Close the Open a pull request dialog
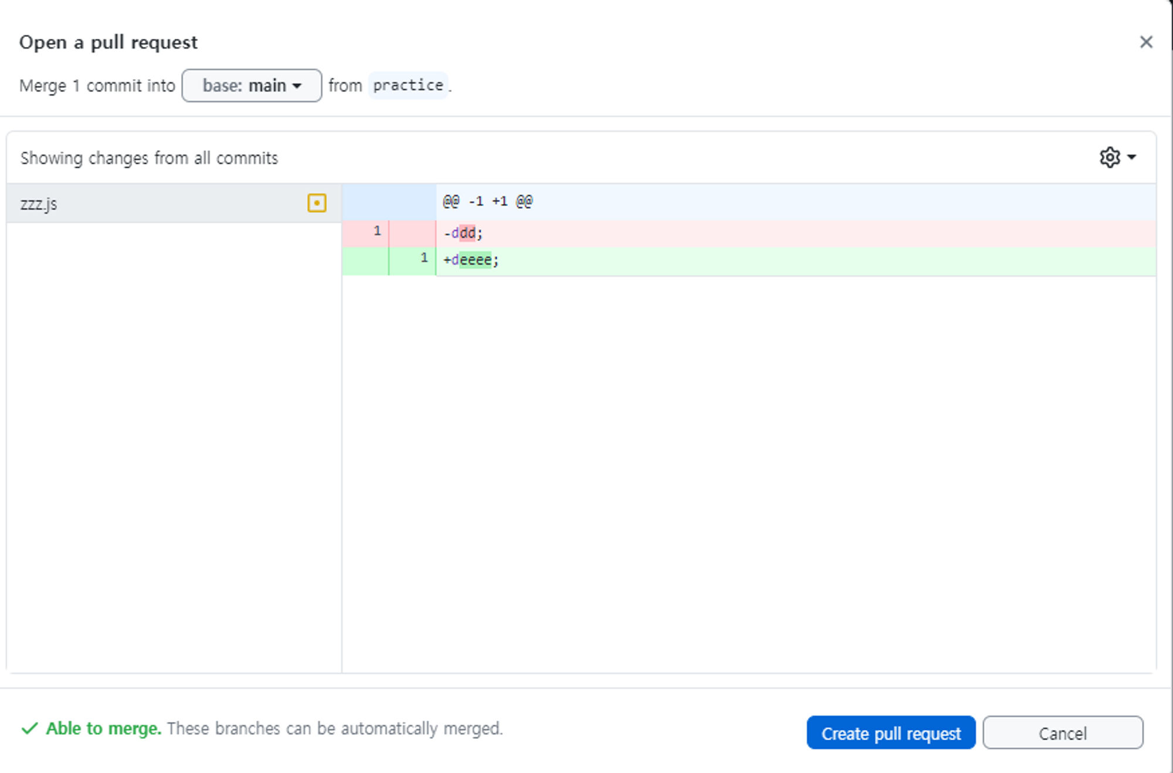Viewport: 1173px width, 773px height. coord(1146,42)
